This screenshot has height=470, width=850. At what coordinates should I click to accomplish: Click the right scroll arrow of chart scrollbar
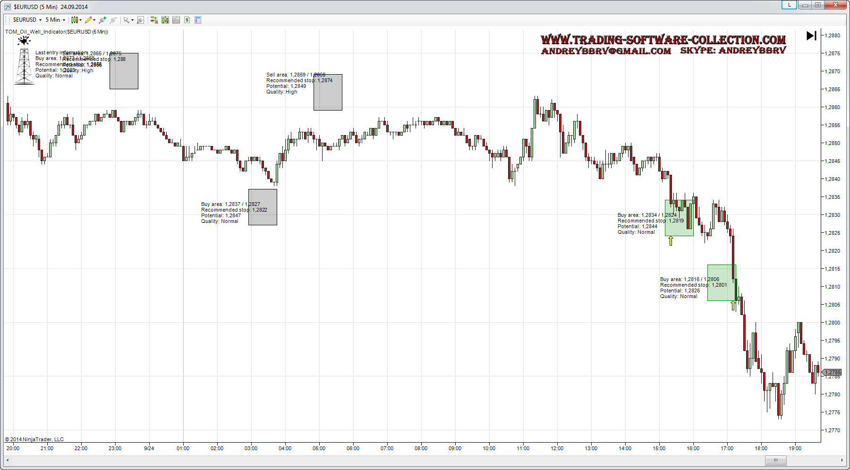pyautogui.click(x=842, y=460)
